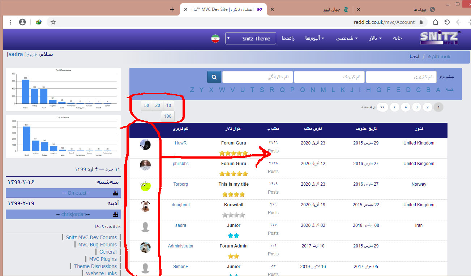Open HuwR's avatar picture
Screen dimensions: 471x276
[145, 145]
